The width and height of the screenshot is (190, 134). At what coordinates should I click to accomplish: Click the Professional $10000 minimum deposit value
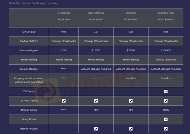(x=96, y=51)
